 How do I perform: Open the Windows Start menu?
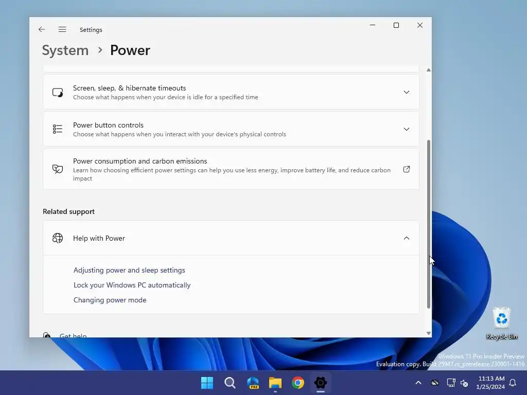tap(207, 383)
